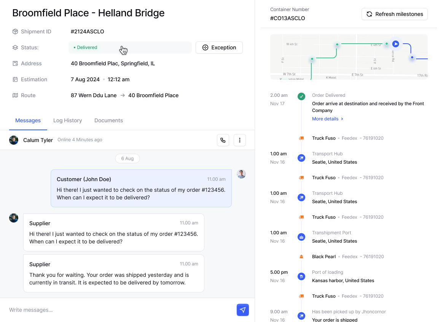This screenshot has height=322, width=443.
Task: Click address 40 Broomfield Plac, Springfield, IL
Action: click(x=113, y=63)
